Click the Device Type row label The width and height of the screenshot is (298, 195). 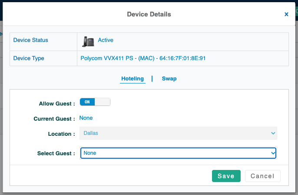click(x=29, y=58)
